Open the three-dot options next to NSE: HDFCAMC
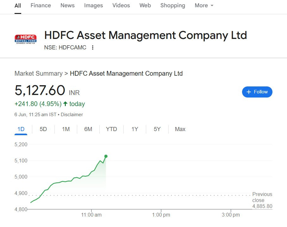Viewport: 287px width, 227px height. coord(93,47)
